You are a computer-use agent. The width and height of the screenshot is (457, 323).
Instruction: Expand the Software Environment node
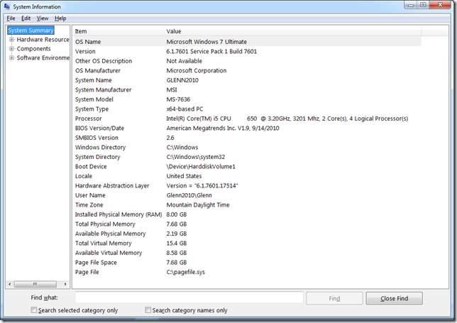(x=11, y=58)
